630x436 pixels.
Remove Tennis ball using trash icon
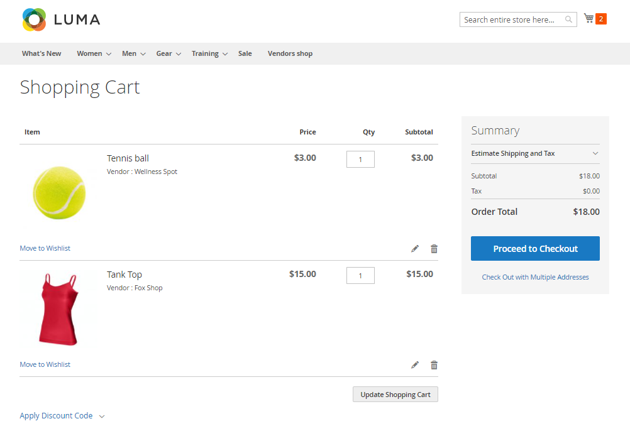click(434, 249)
